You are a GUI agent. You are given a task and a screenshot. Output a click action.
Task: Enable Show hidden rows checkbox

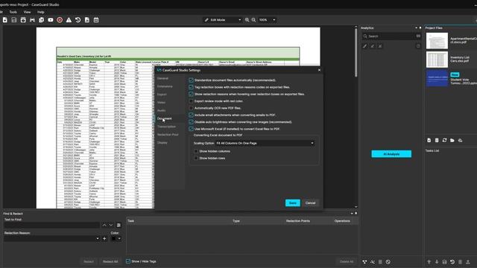click(196, 159)
